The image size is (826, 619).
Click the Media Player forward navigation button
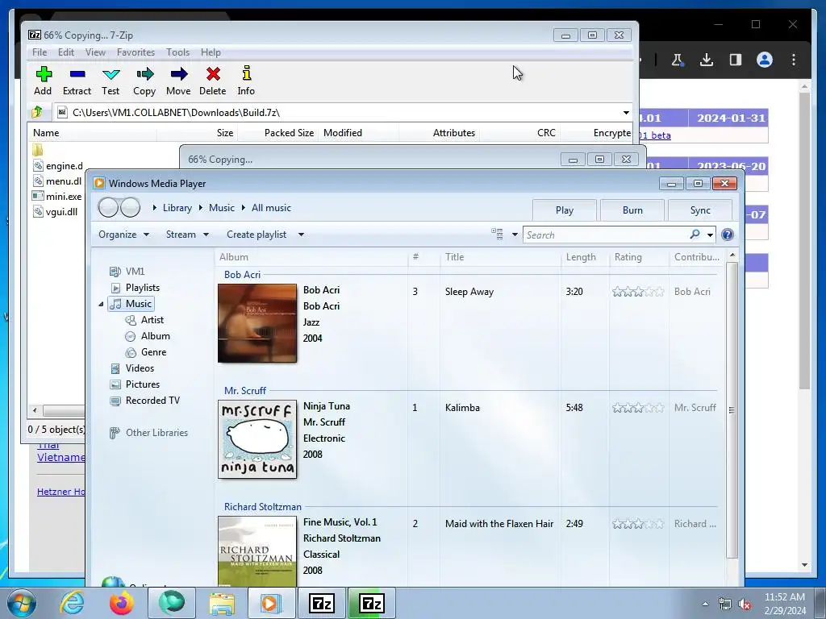[130, 207]
